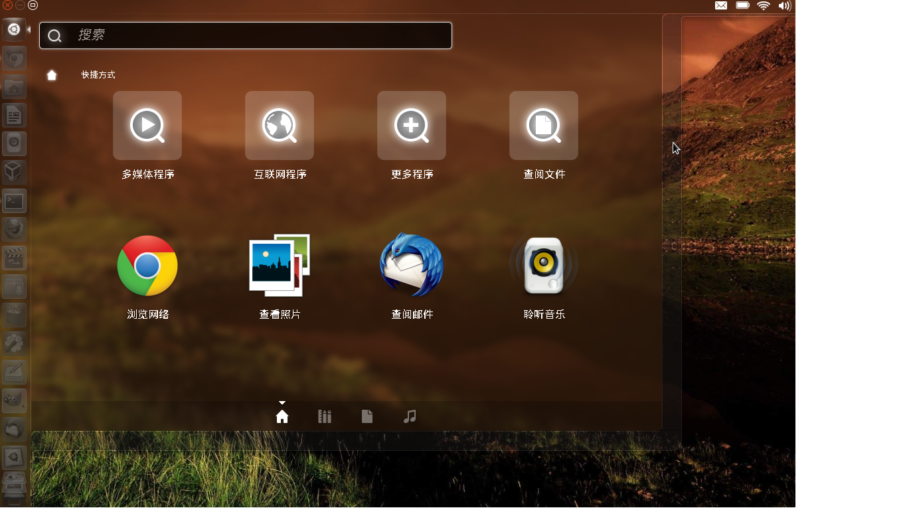
Task: Open the battery indicator in top panel
Action: 743,5
